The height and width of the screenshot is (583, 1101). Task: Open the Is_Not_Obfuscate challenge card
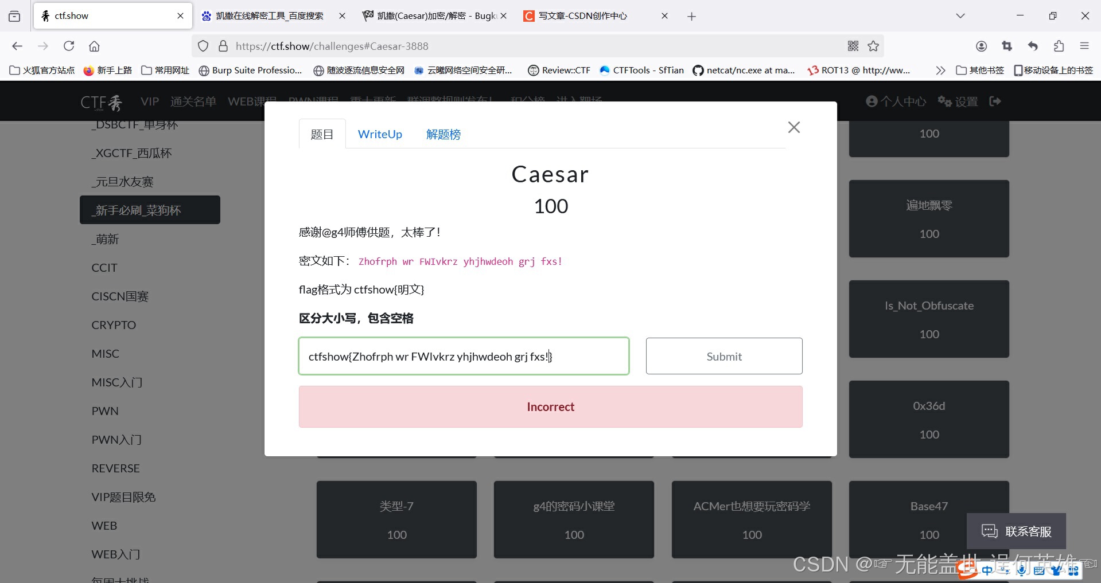(929, 319)
